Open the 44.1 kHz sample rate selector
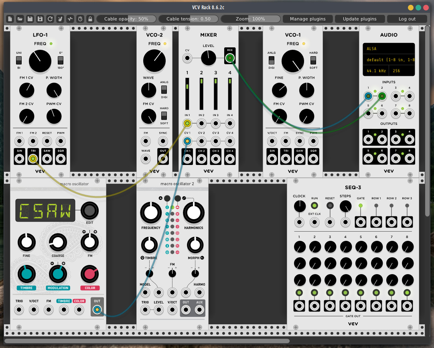 coord(376,71)
